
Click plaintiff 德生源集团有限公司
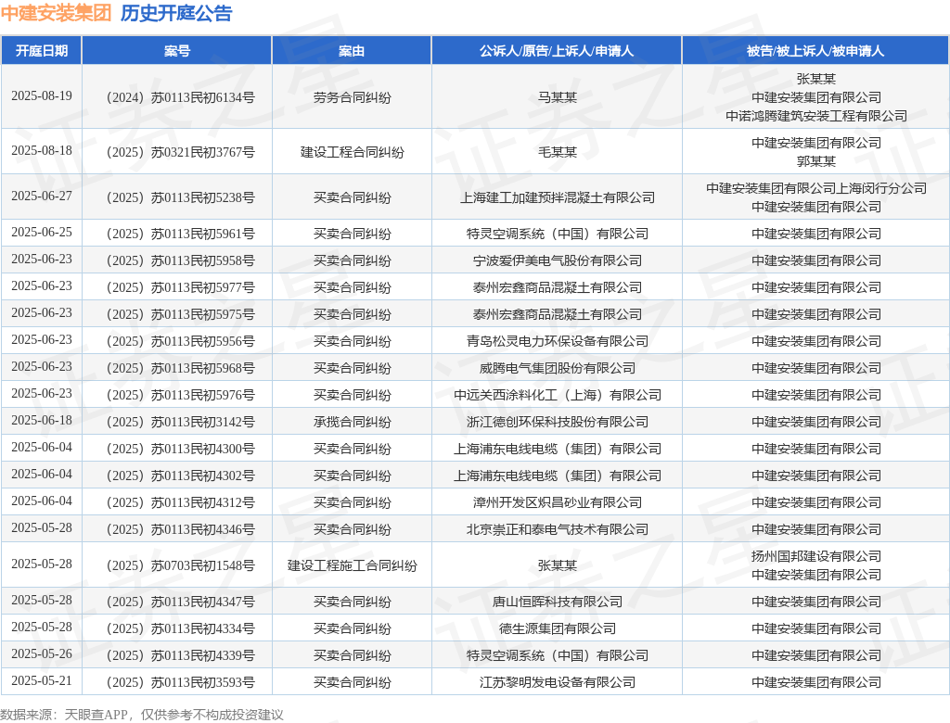pyautogui.click(x=558, y=628)
